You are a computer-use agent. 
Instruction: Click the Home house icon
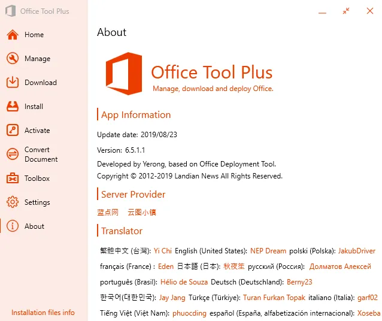(x=13, y=35)
